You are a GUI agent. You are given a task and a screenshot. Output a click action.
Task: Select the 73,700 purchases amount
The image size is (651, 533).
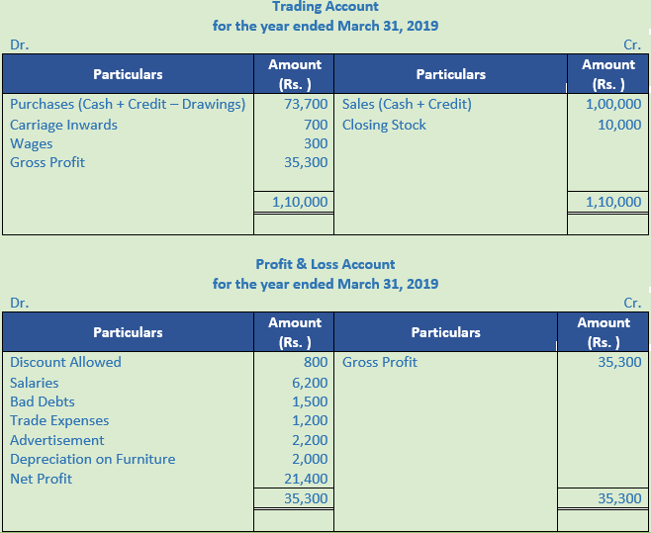point(306,104)
